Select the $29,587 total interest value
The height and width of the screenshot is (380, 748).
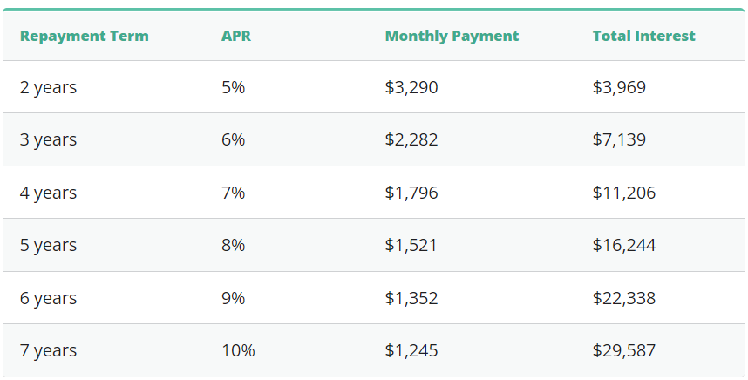pos(623,350)
